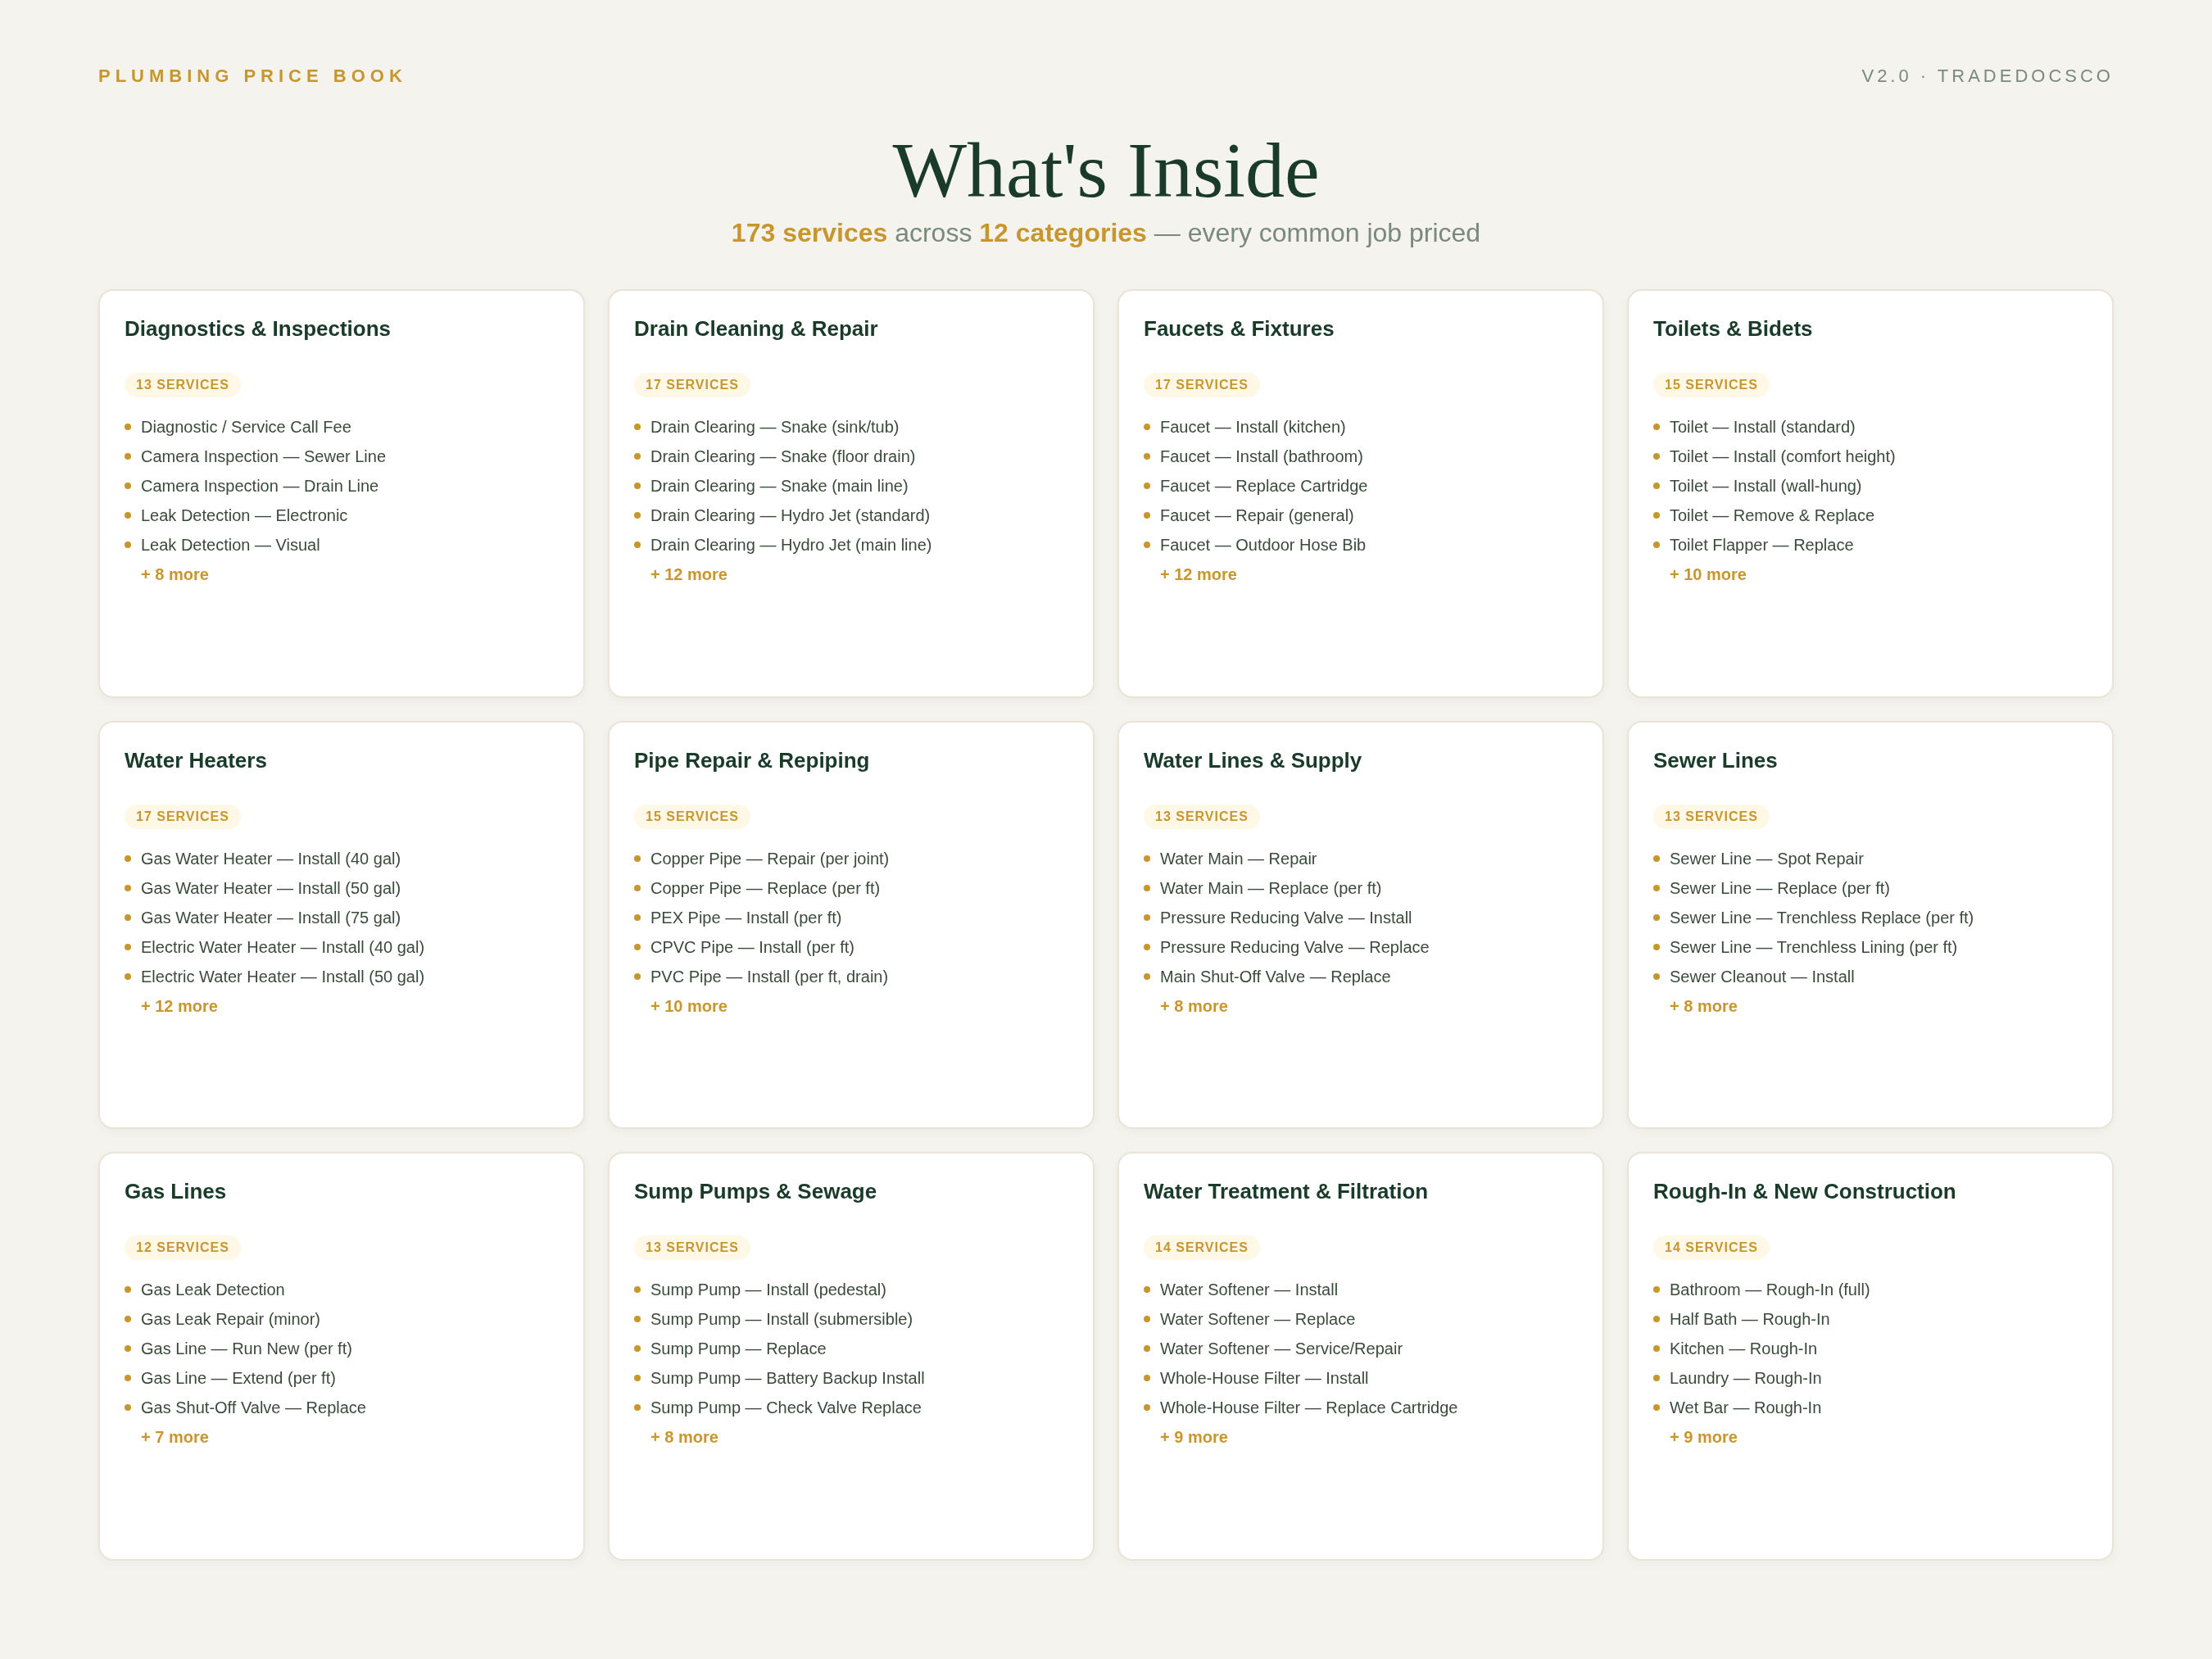Select Gas Leak Detection item
The height and width of the screenshot is (1659, 2212).
click(213, 1289)
